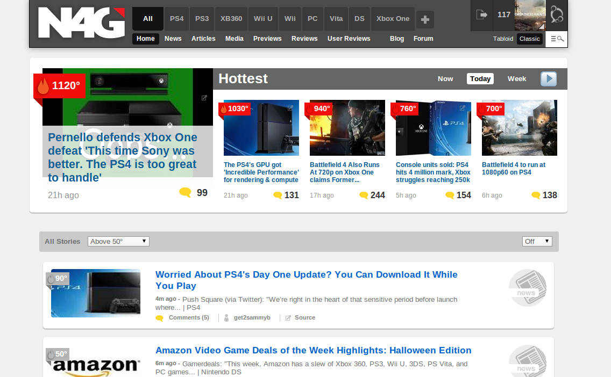Select the PS4 channel tab
The height and width of the screenshot is (377, 611).
tap(176, 19)
